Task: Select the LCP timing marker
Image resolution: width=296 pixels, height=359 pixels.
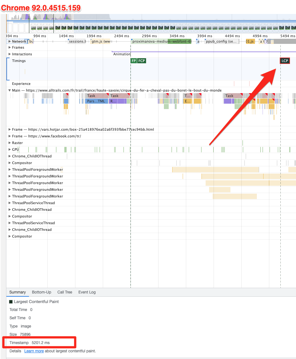Action: (x=285, y=61)
